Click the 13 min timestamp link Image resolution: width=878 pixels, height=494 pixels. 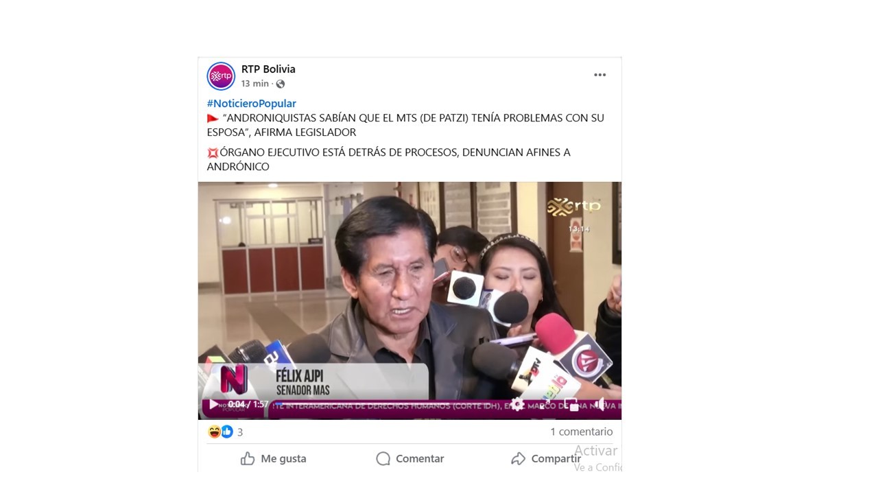tap(254, 84)
